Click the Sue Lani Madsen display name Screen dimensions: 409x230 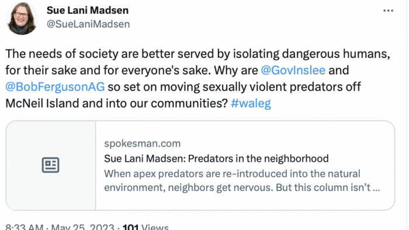point(88,11)
